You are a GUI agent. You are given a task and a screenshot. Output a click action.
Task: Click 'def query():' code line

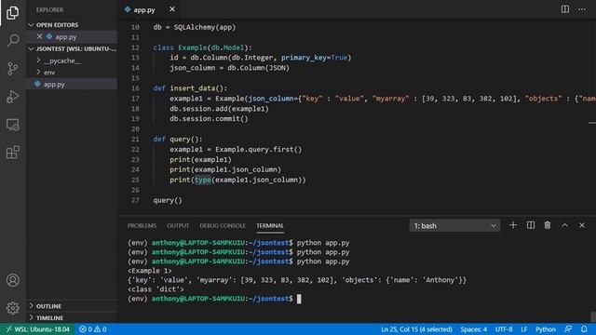click(x=178, y=139)
